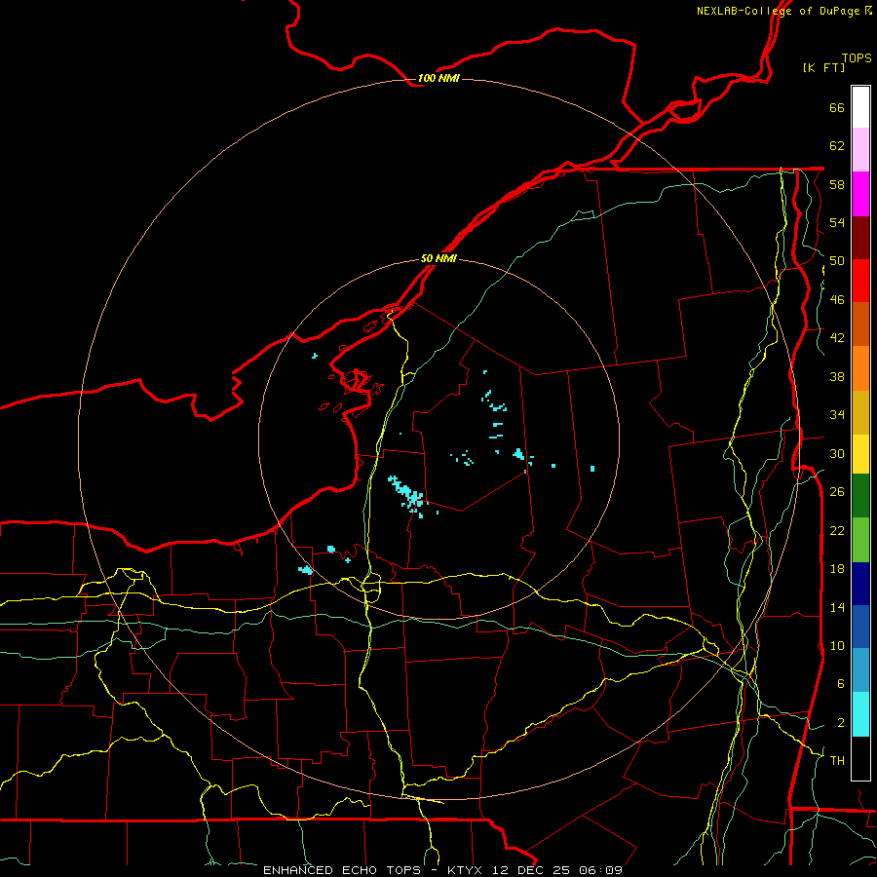
Task: Click the 10 tick label on the scale
Action: [837, 645]
